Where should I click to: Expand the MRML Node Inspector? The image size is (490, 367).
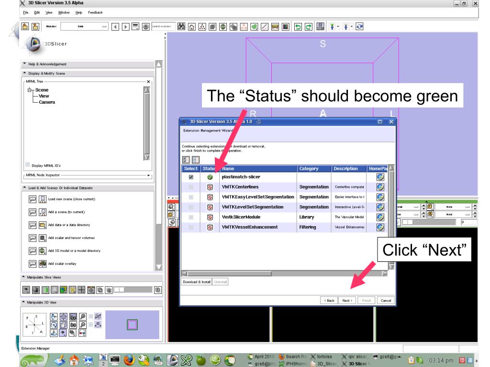[148, 175]
